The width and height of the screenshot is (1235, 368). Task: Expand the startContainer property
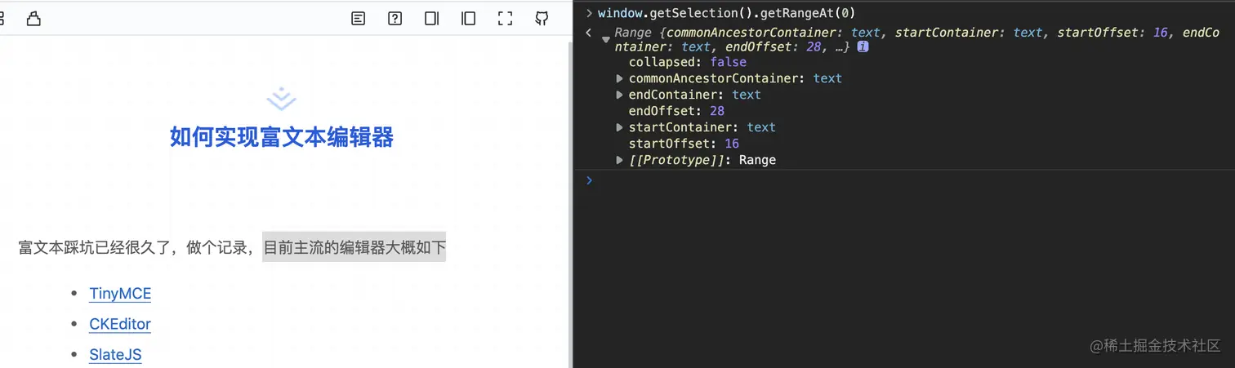point(619,127)
